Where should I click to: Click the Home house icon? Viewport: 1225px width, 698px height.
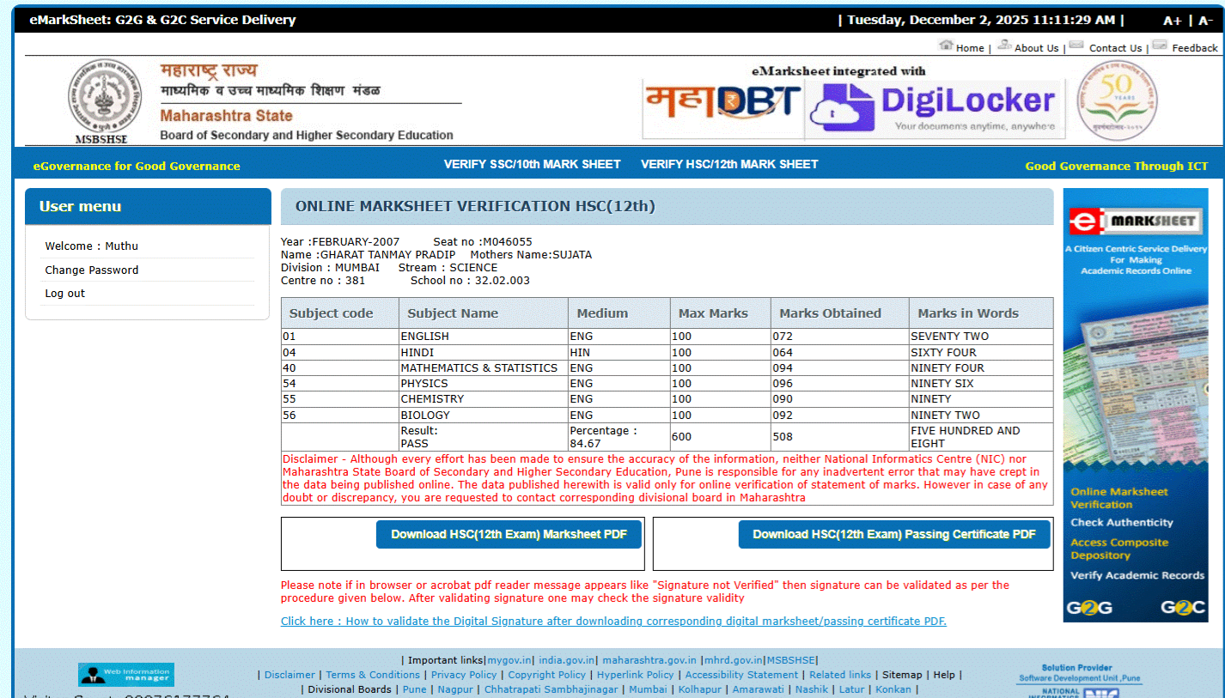(946, 45)
